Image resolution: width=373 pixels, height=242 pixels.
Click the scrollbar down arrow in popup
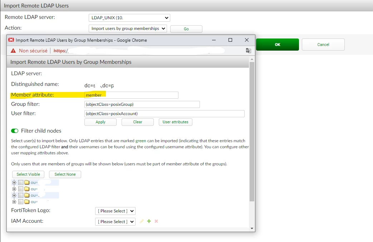pyautogui.click(x=252, y=228)
